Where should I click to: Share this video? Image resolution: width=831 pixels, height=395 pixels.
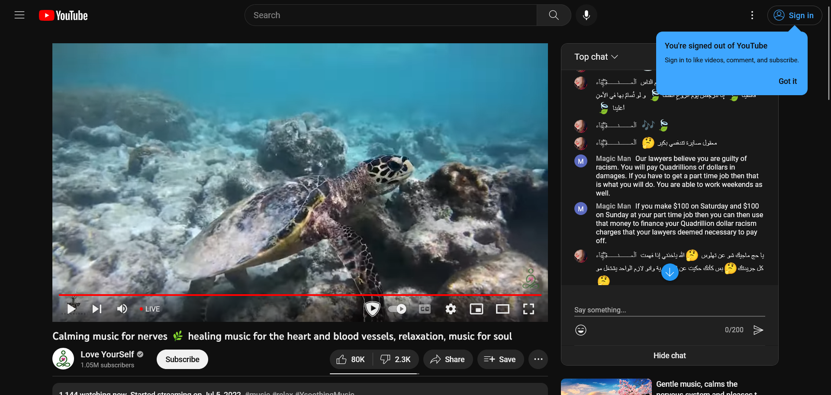pyautogui.click(x=448, y=360)
